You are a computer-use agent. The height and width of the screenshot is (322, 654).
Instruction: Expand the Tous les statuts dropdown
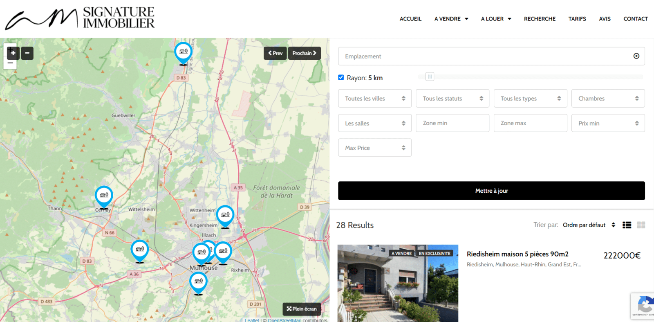point(452,99)
